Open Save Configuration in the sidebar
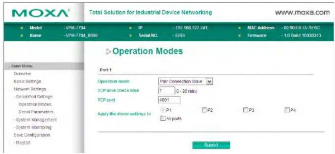This screenshot has width=335, height=154. click(x=32, y=135)
